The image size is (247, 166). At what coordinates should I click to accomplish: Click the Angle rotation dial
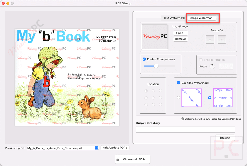212,66
